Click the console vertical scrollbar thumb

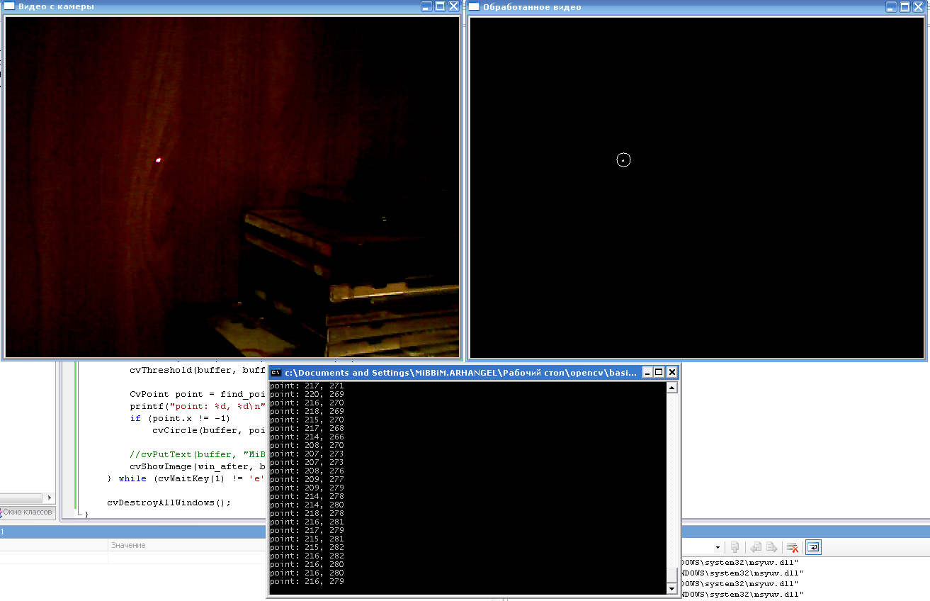click(x=672, y=574)
